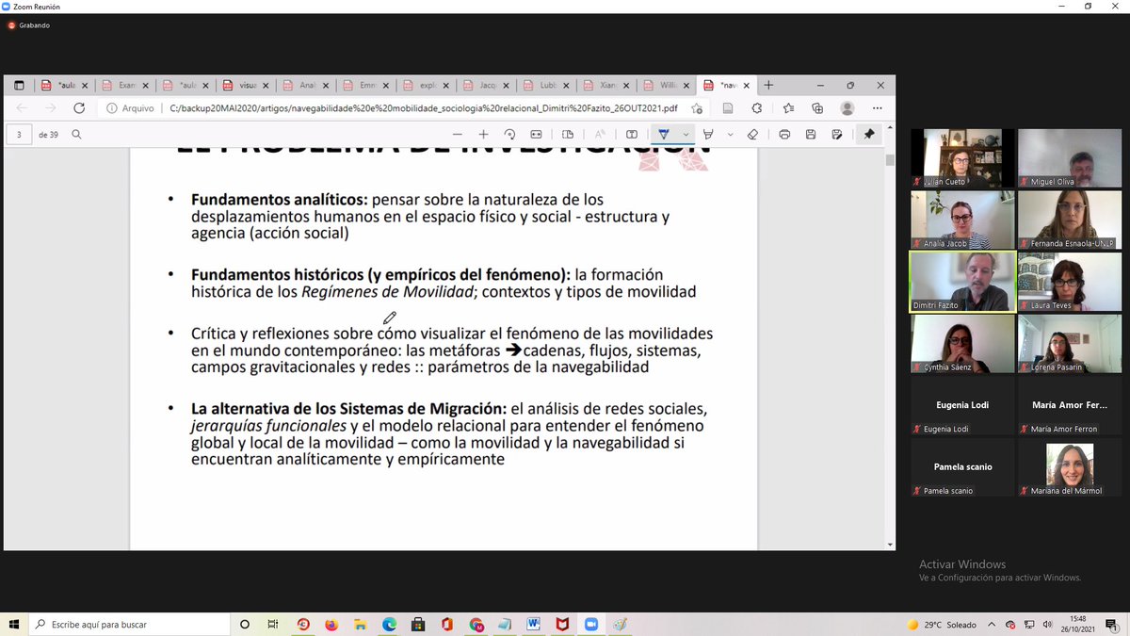Click the PDF page number field
Image resolution: width=1130 pixels, height=636 pixels.
click(18, 134)
